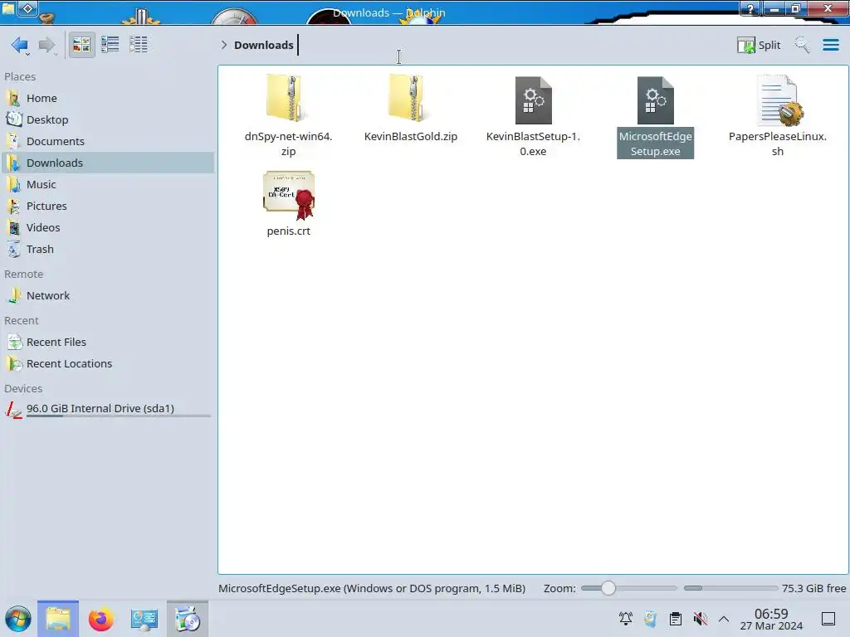Viewport: 850px width, 637px height.
Task: Click the Network icon in sidebar
Action: pos(13,296)
